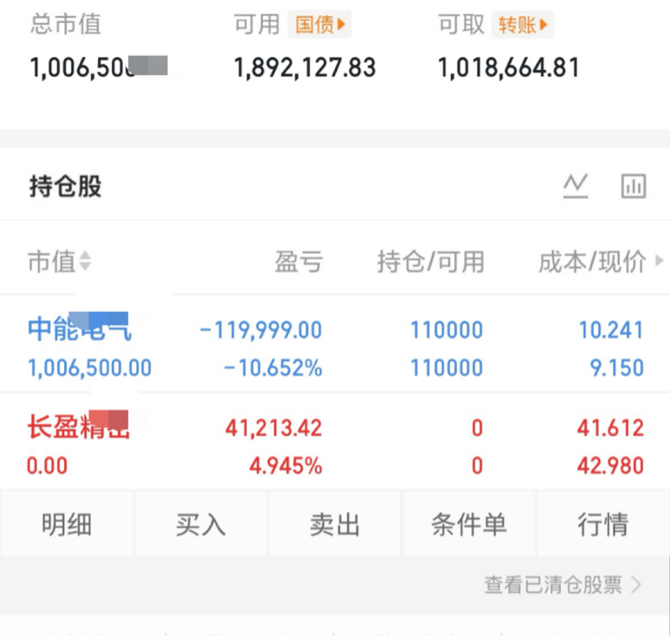The height and width of the screenshot is (636, 670).
Task: Click the available funds 1,892,127.83
Action: click(305, 68)
